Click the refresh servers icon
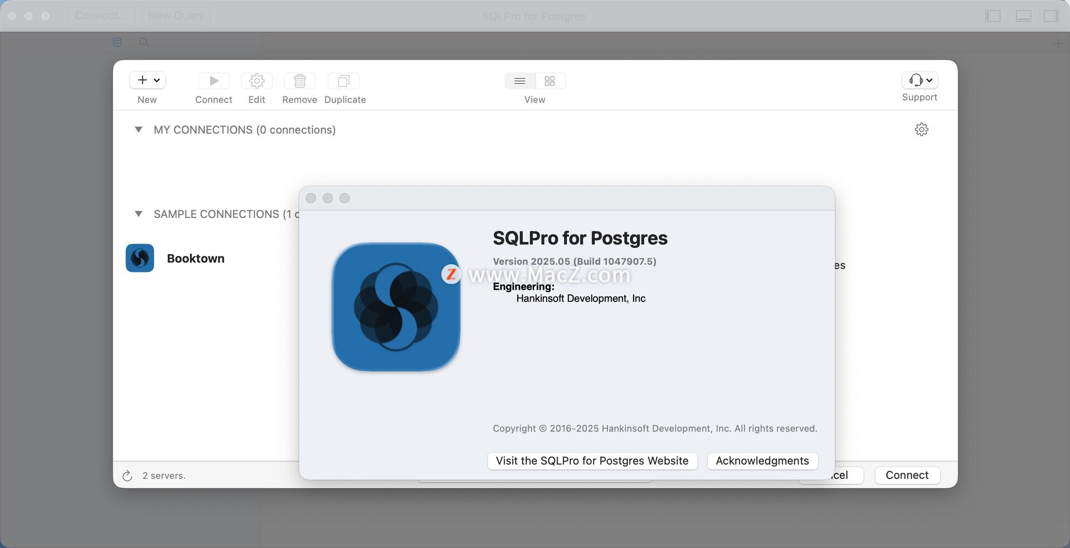Viewport: 1070px width, 548px height. (127, 476)
